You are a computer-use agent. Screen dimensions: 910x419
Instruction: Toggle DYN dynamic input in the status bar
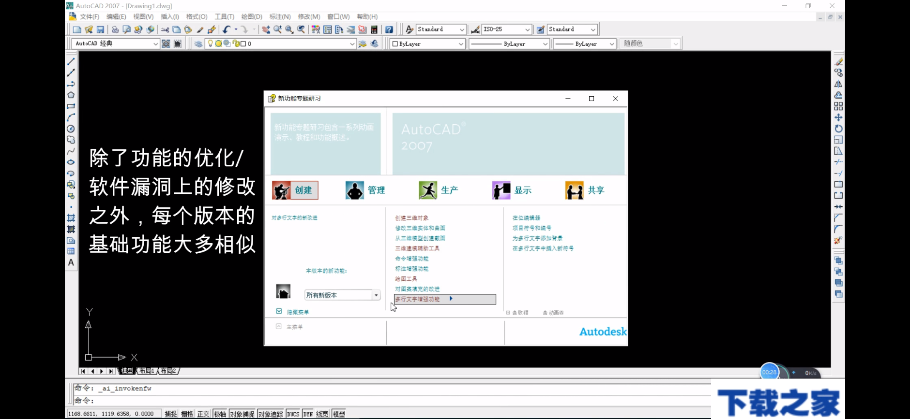coord(308,414)
